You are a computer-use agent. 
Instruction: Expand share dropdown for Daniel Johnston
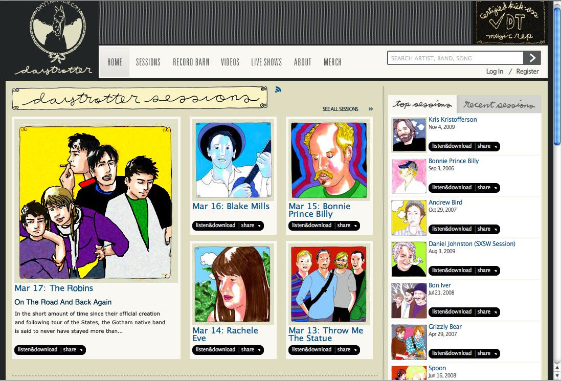tap(487, 271)
